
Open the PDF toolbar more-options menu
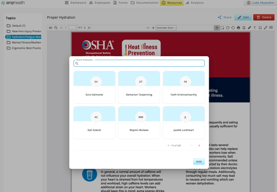coord(271,28)
